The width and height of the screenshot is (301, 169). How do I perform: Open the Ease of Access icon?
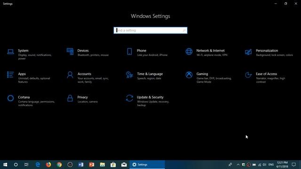click(x=248, y=75)
